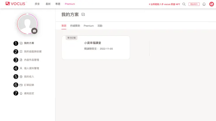Open the search magnifier icon
This screenshot has width=216, height=121.
click(184, 4)
